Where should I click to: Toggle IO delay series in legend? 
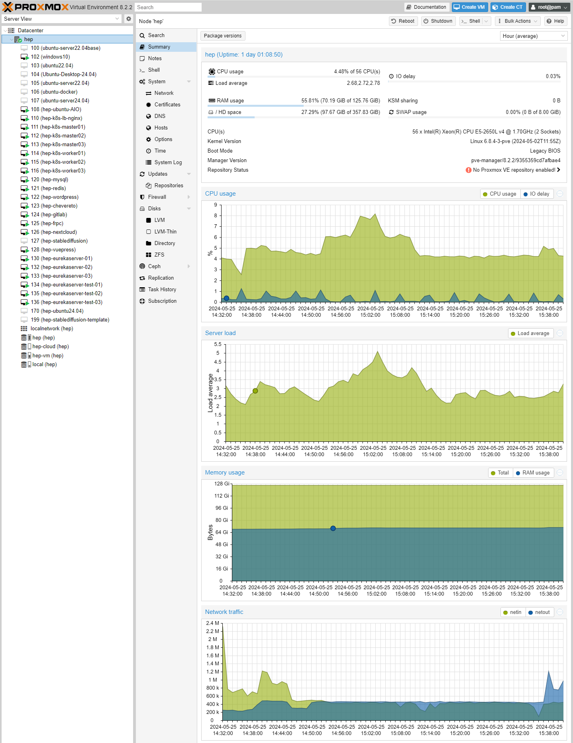(x=536, y=194)
